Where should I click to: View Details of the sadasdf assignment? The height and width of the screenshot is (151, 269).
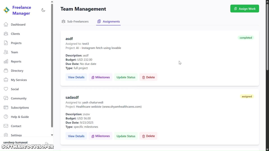coord(76,136)
